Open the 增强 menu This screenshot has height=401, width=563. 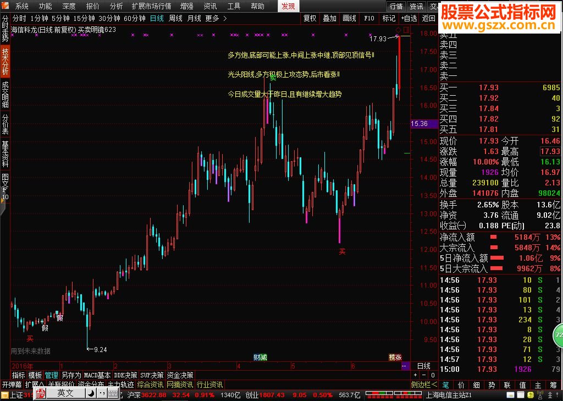click(187, 6)
